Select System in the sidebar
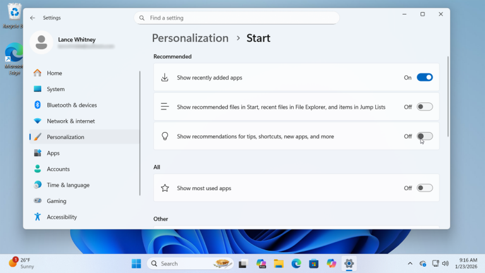 (56, 89)
